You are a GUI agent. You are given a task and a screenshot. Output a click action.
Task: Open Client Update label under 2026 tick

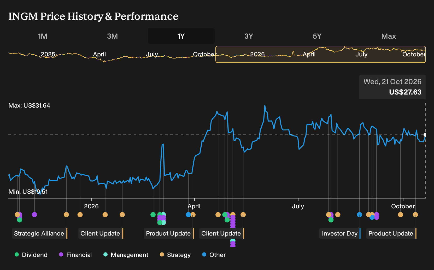click(x=101, y=233)
